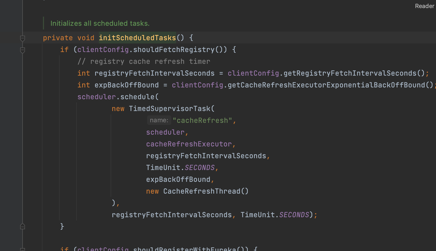
Task: Click the expBackOffBound argument line
Action: (178, 179)
